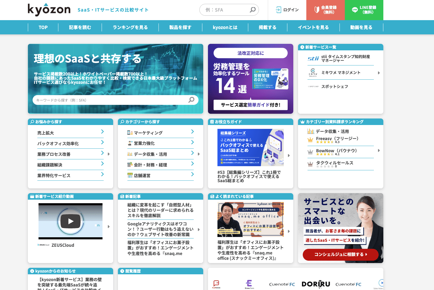
Task: Open the 製品を探す navigation item
Action: coord(180,27)
